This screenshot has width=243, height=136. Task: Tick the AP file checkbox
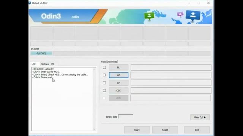click(x=104, y=75)
